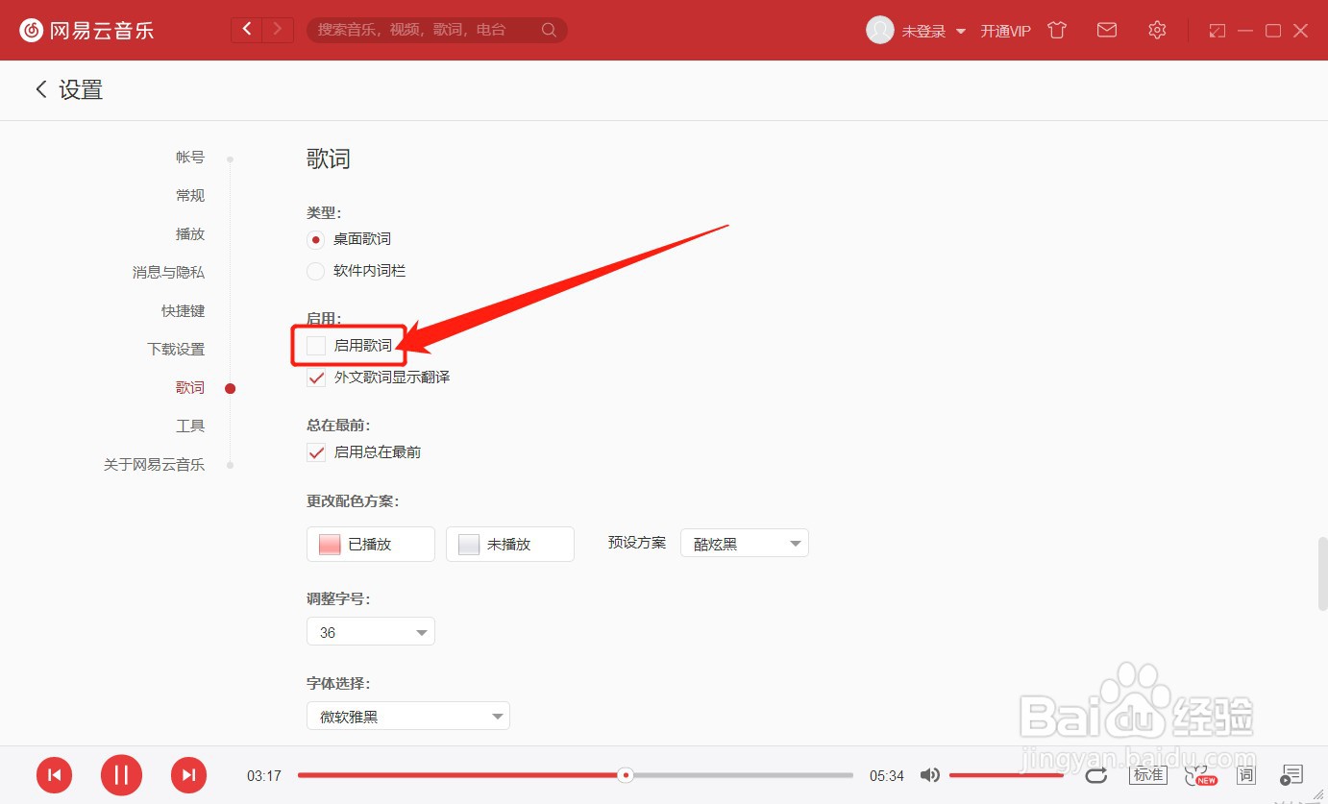Open the 预设方案 color preset dropdown

pyautogui.click(x=744, y=543)
